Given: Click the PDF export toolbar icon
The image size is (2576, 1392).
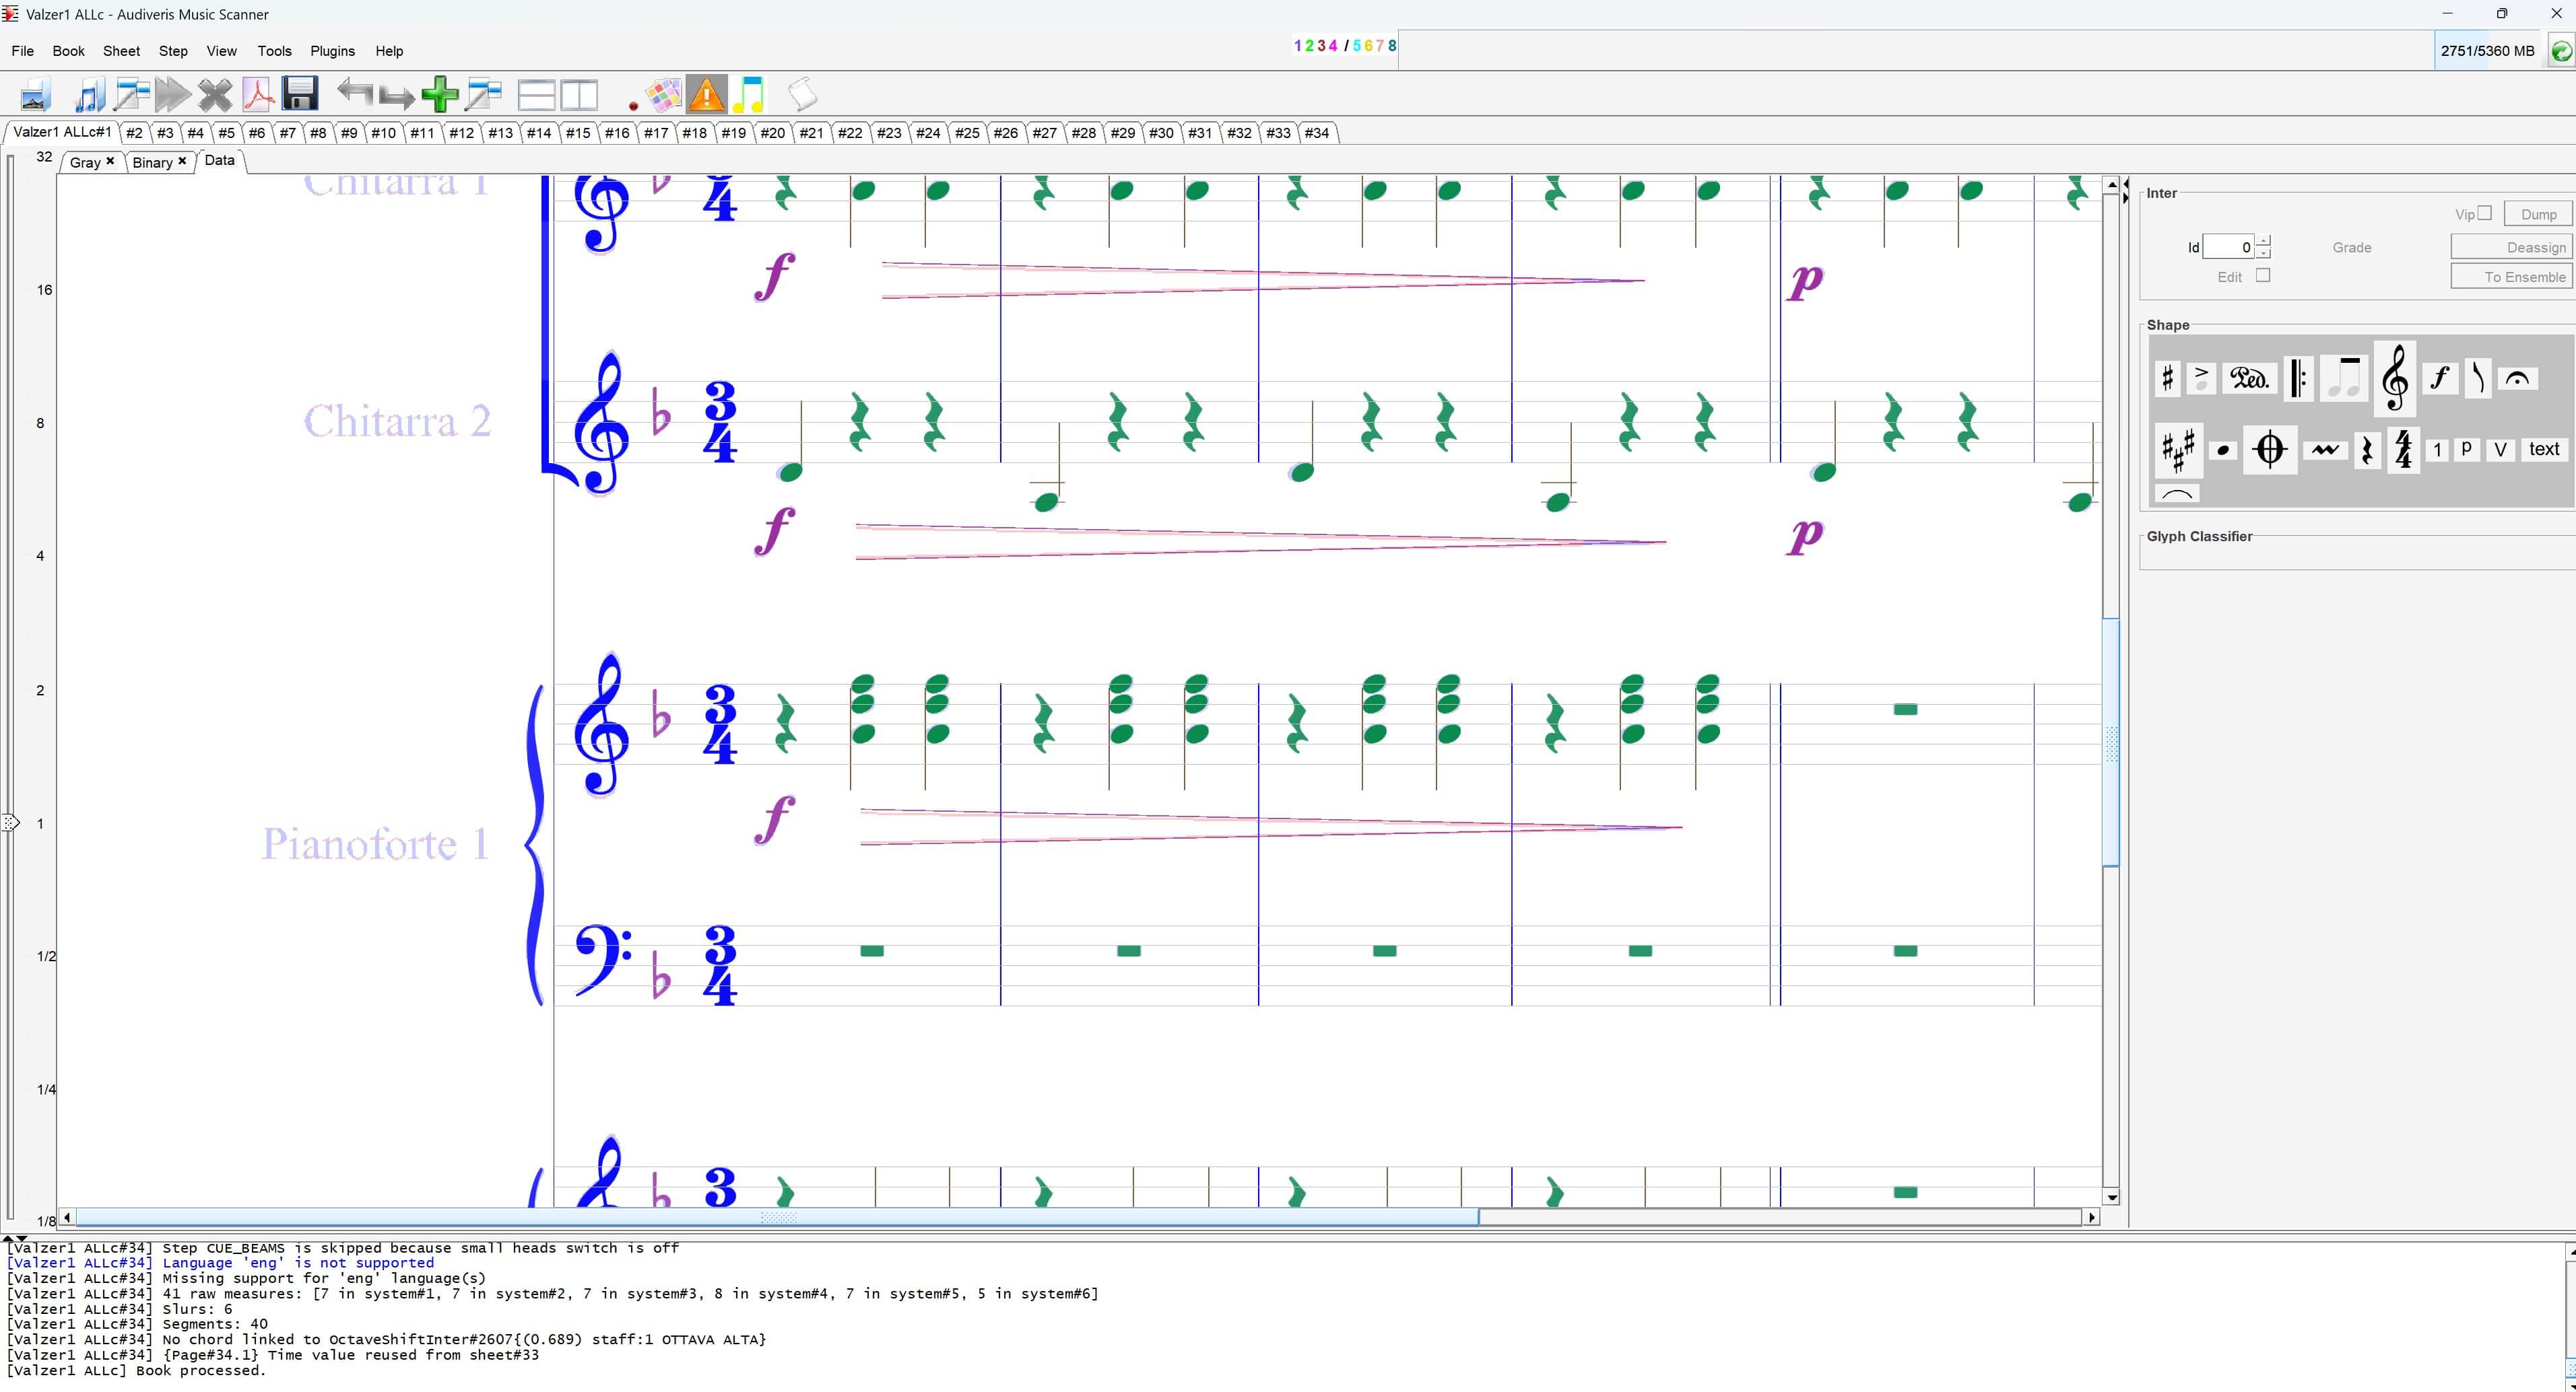Looking at the screenshot, I should (258, 95).
